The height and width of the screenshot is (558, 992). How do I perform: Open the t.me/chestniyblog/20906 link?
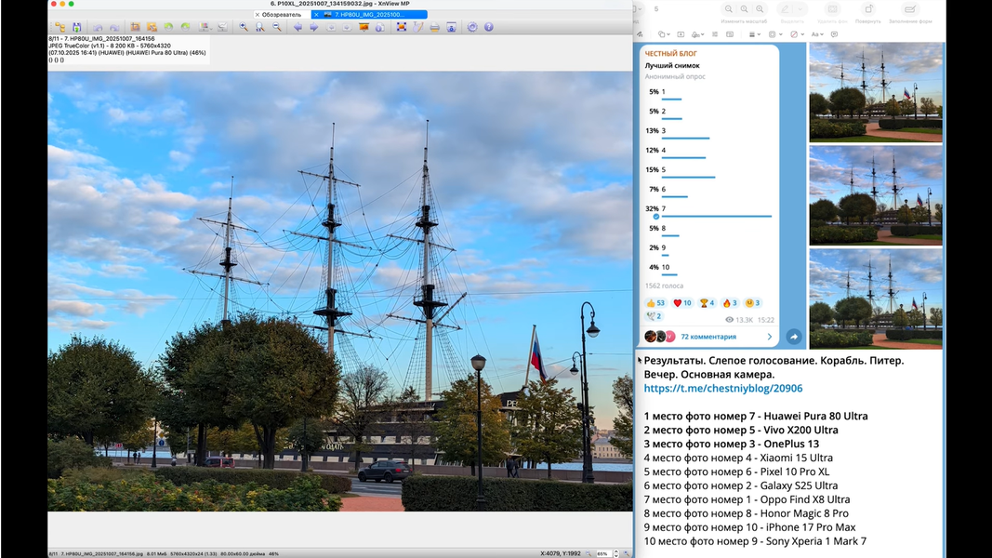722,389
